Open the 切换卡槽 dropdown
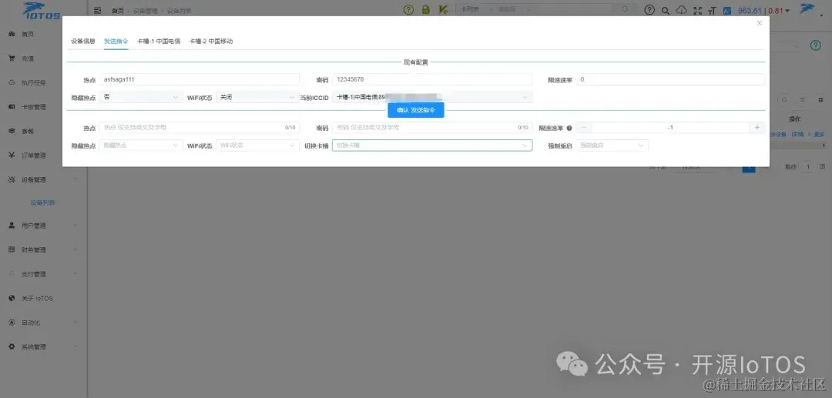 (x=432, y=145)
